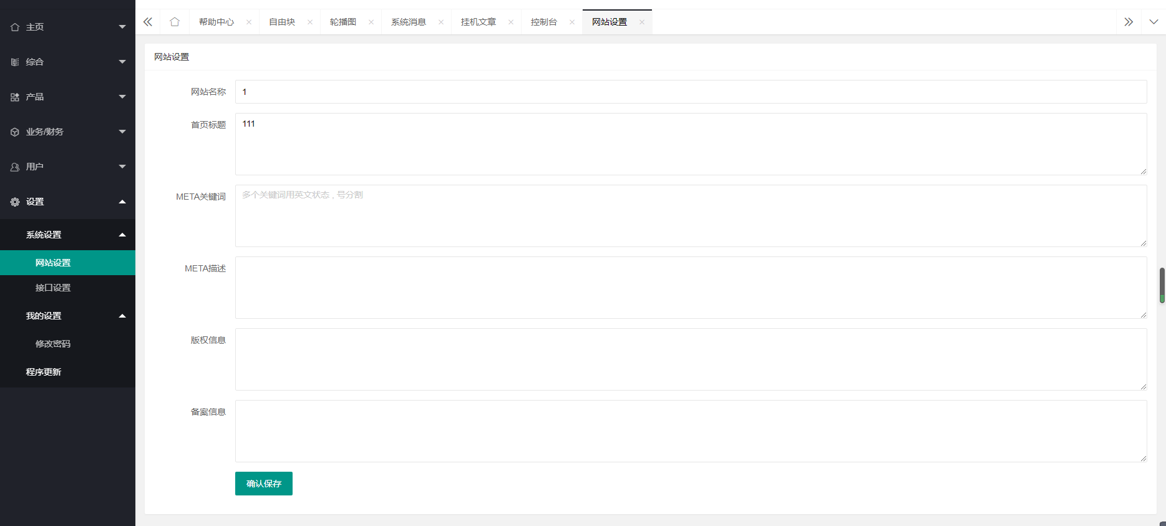Open 修改密码 in the sidebar
The image size is (1166, 526).
tap(53, 344)
